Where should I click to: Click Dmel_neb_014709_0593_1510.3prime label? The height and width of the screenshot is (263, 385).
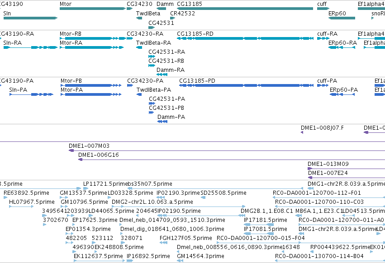pyautogui.click(x=172, y=220)
